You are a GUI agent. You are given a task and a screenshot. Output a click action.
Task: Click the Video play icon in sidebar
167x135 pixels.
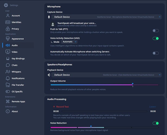coord(8,52)
